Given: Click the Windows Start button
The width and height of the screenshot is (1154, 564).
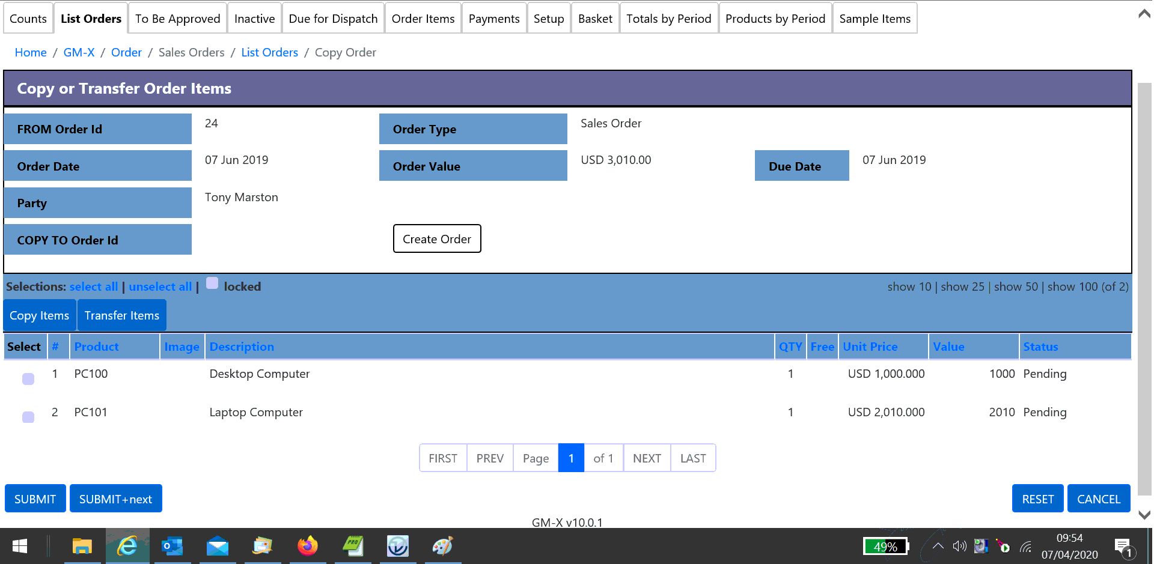Looking at the screenshot, I should pyautogui.click(x=20, y=546).
